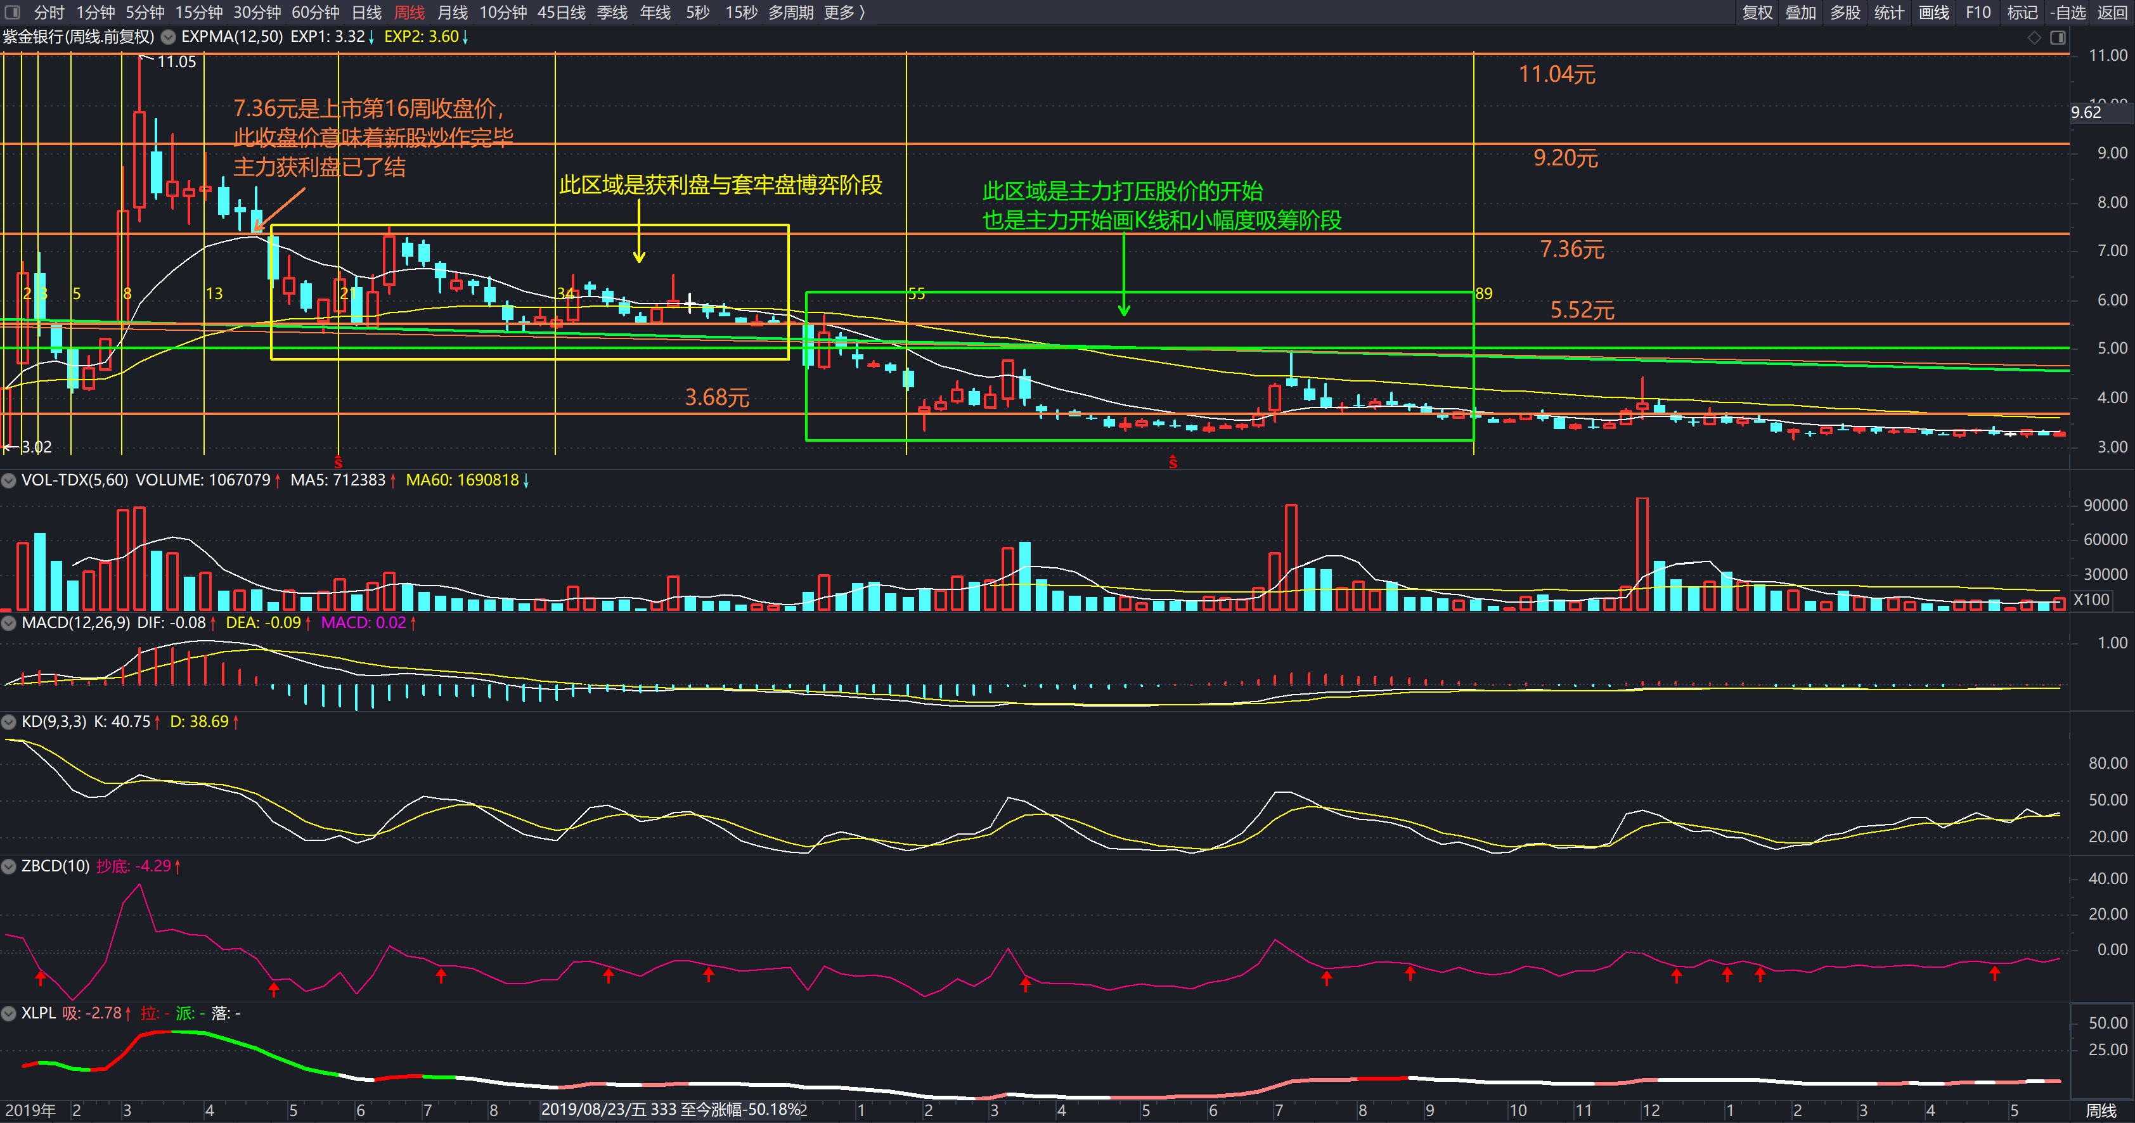Open the ZBCD indicator dropdown arrow
Viewport: 2135px width, 1123px height.
tap(9, 867)
